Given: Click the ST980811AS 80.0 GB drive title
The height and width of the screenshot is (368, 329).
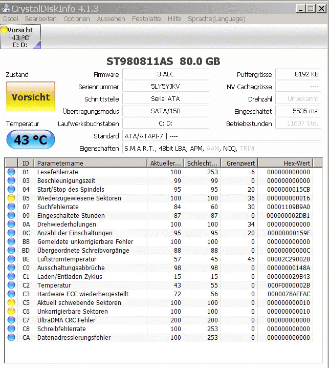Looking at the screenshot, I should 163,62.
